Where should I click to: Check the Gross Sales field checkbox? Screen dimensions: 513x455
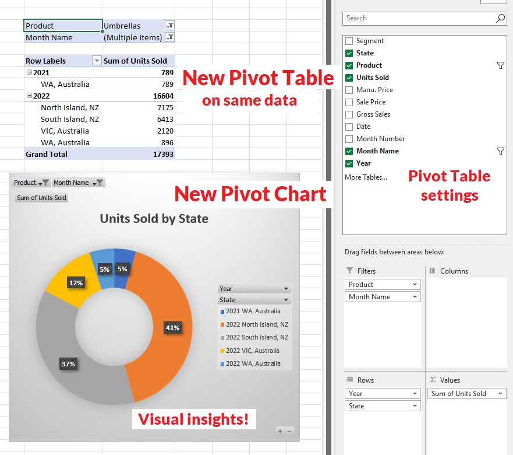[349, 114]
